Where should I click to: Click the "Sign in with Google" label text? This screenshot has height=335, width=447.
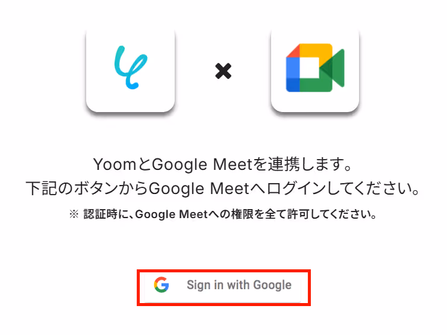pyautogui.click(x=239, y=285)
